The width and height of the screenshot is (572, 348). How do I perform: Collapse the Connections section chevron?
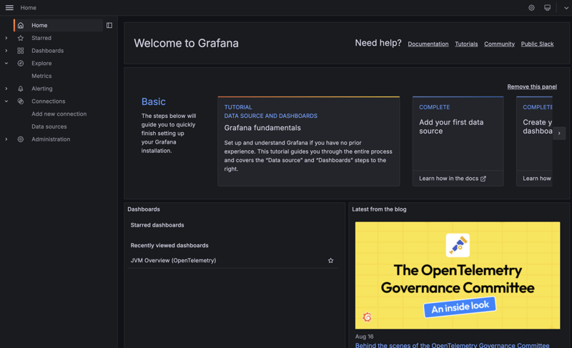[x=6, y=101]
